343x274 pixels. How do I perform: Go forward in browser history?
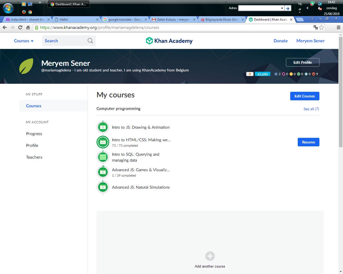pos(12,27)
